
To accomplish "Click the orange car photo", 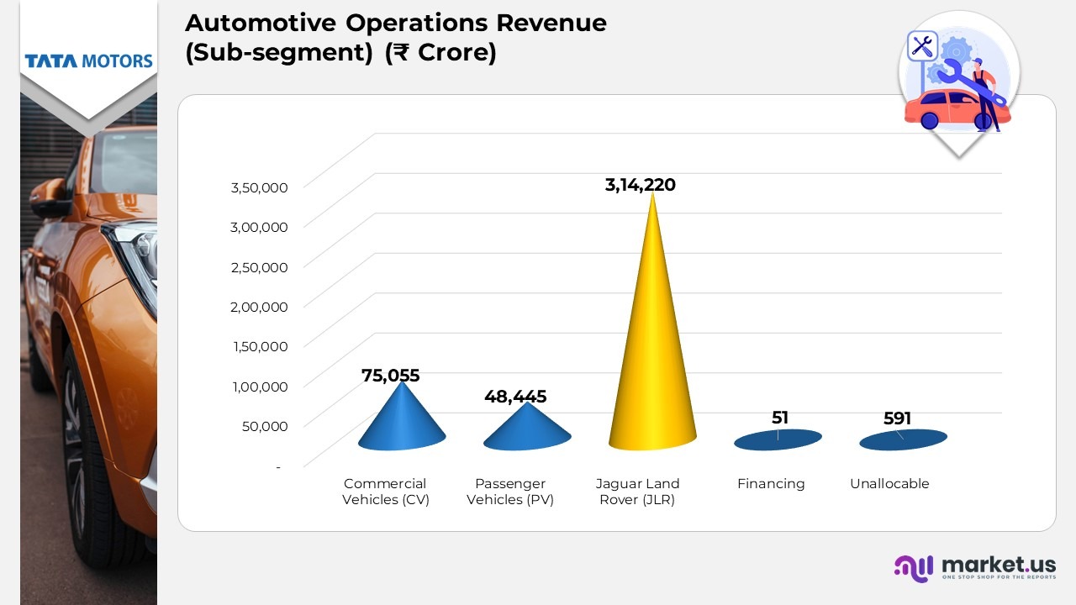I will (x=88, y=353).
